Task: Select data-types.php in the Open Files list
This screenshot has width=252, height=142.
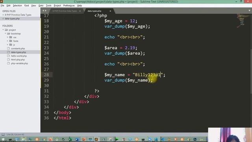Action: tap(12, 19)
